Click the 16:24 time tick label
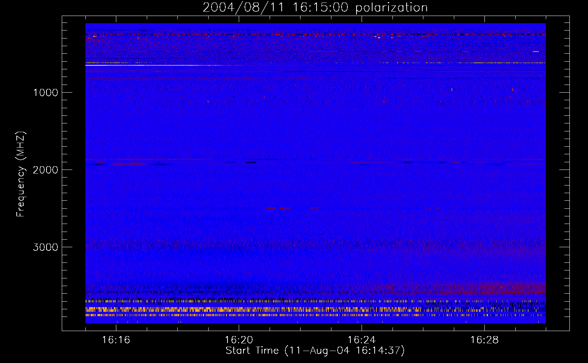This screenshot has height=363, width=588. pyautogui.click(x=362, y=340)
